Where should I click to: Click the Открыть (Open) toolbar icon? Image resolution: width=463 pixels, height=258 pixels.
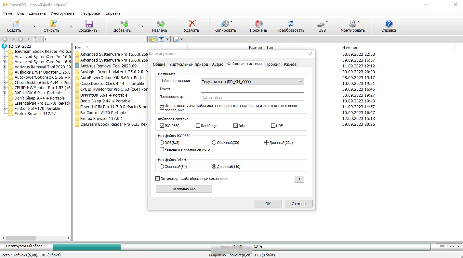click(x=53, y=24)
